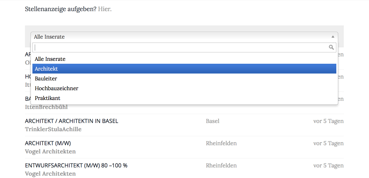Image resolution: width=369 pixels, height=178 pixels.
Task: Click Rheinfelden location of Entwurfsarchitekt listing
Action: click(x=221, y=166)
